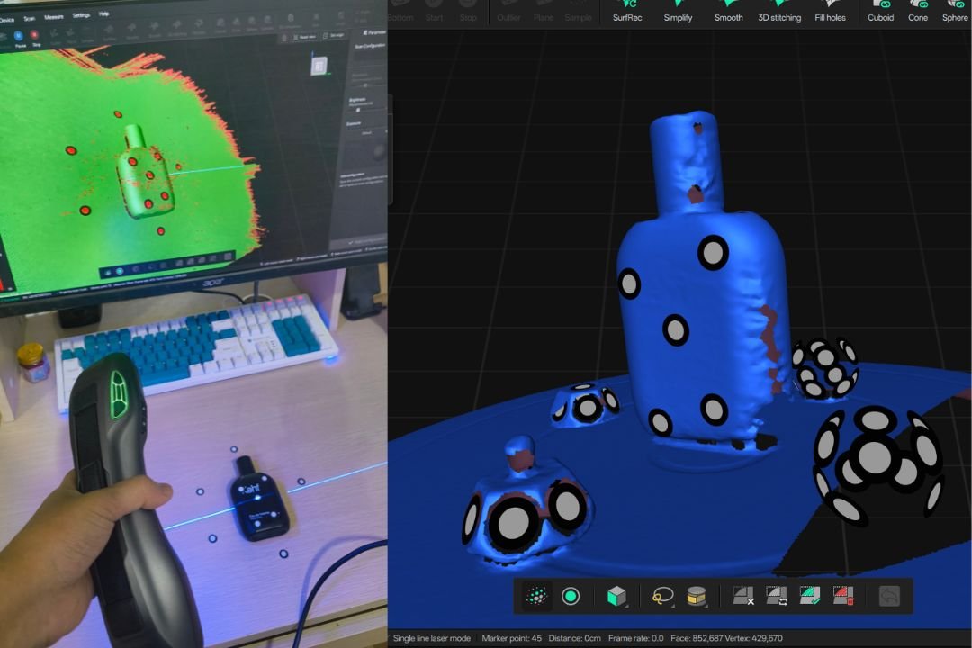Create a Cuboid primitive
Screen dimensions: 972x648
[880, 12]
